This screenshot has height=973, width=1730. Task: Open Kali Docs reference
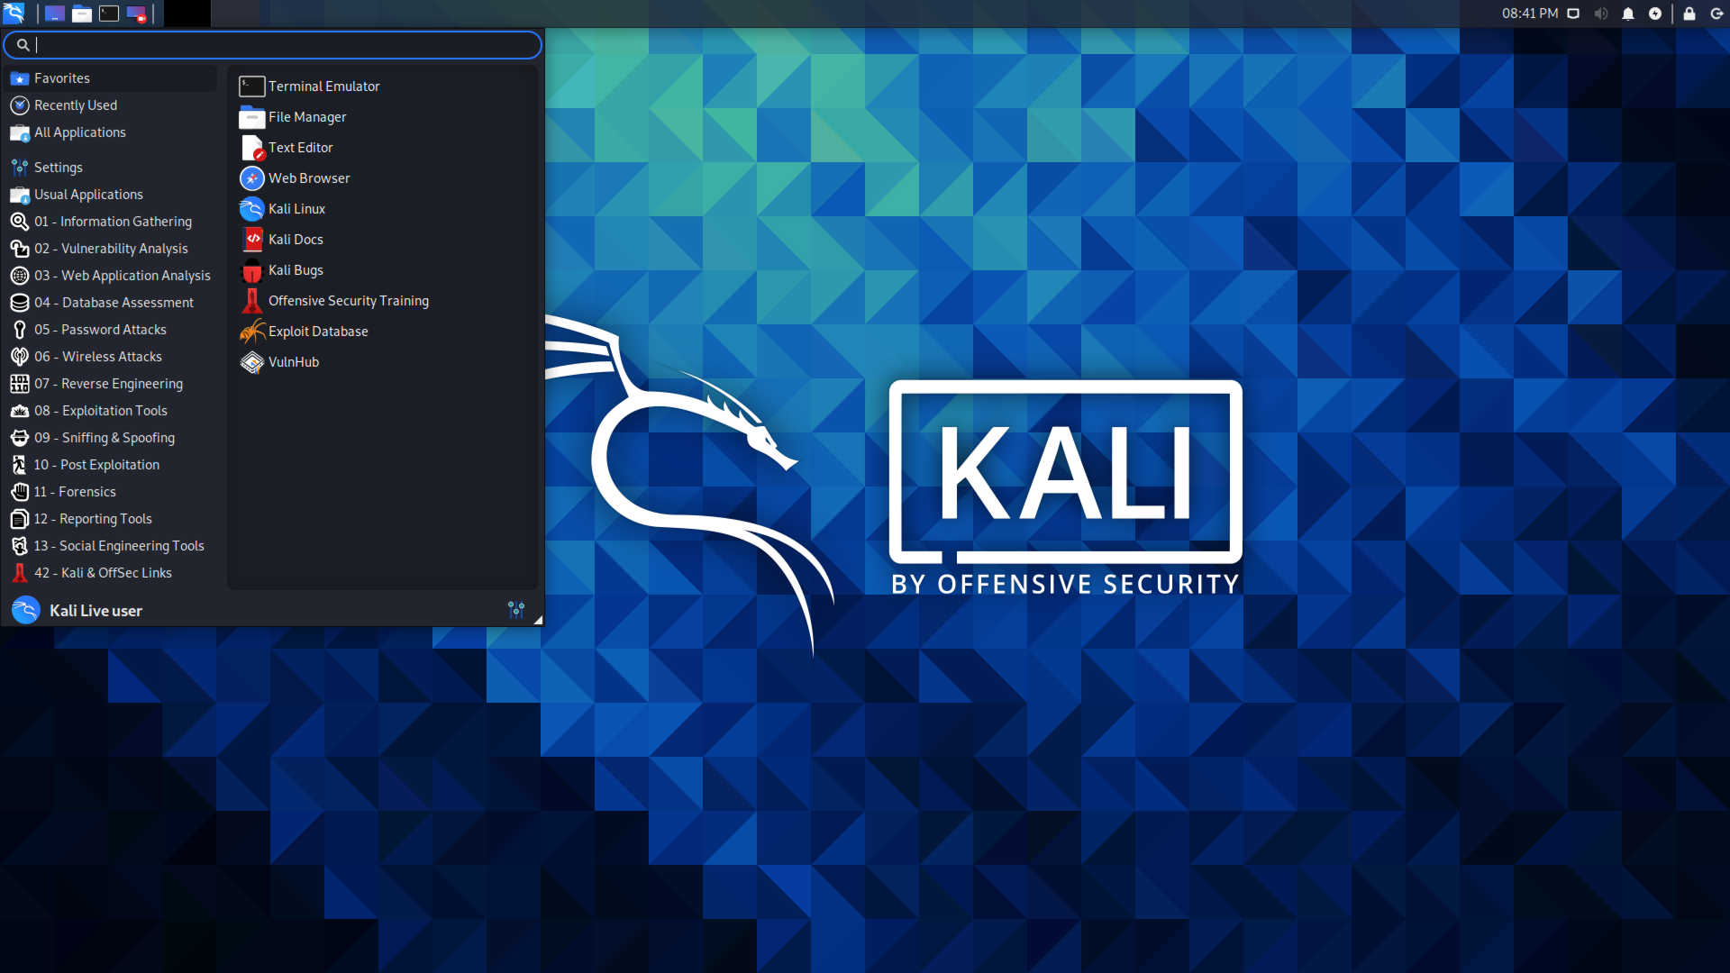(295, 239)
